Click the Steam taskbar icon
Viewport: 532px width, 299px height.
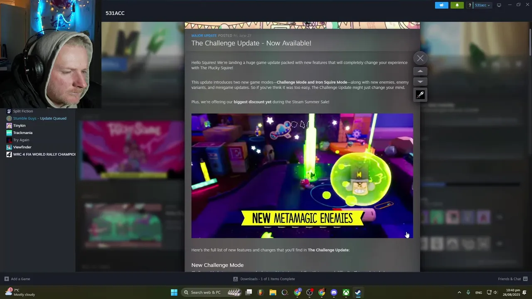[x=358, y=292]
